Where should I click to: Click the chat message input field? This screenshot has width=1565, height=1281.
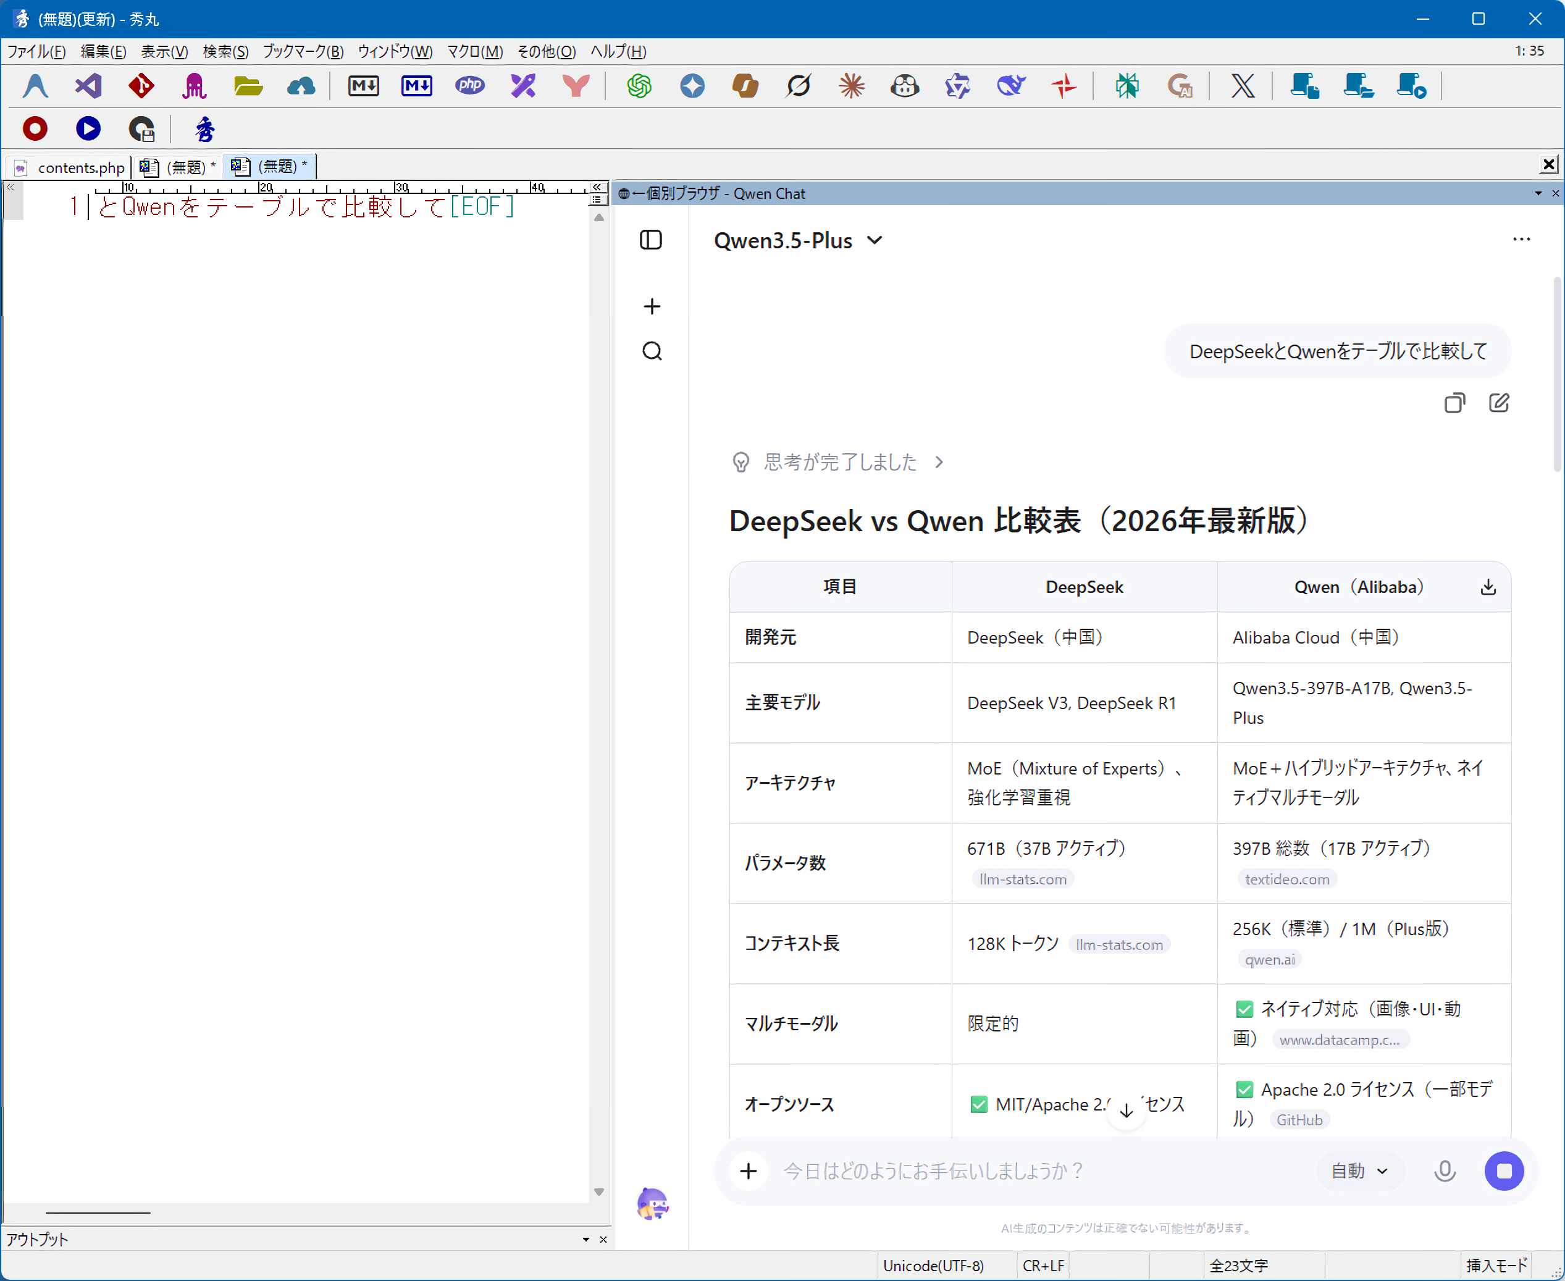(1033, 1171)
